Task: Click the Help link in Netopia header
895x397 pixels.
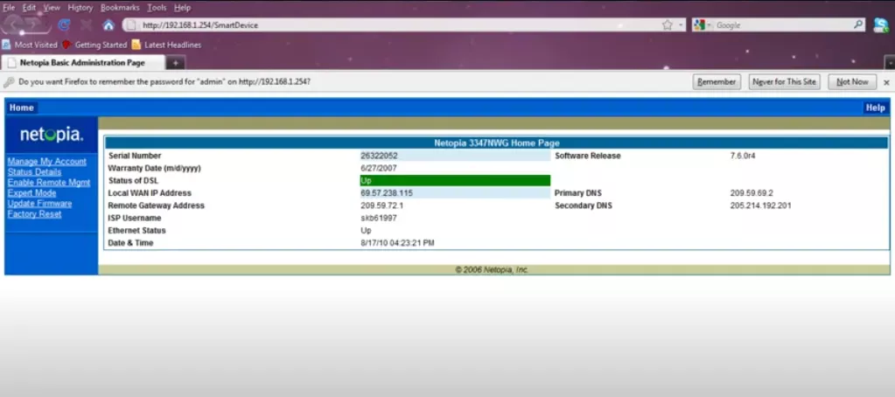Action: pyautogui.click(x=875, y=108)
